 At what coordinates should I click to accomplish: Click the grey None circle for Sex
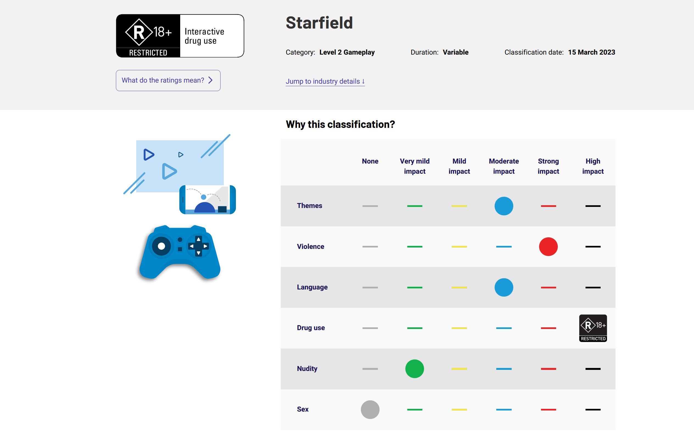370,409
